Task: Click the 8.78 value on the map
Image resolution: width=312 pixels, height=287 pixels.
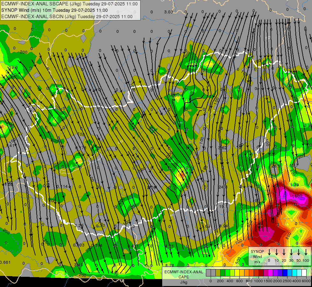Action: coord(170,265)
